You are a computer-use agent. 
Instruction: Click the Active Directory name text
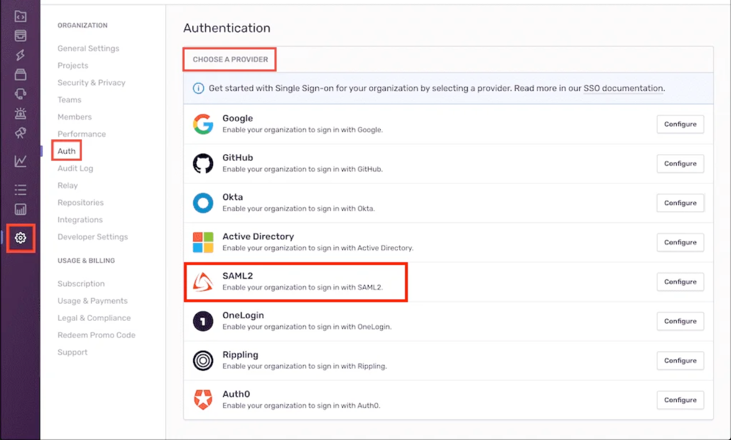coord(258,236)
